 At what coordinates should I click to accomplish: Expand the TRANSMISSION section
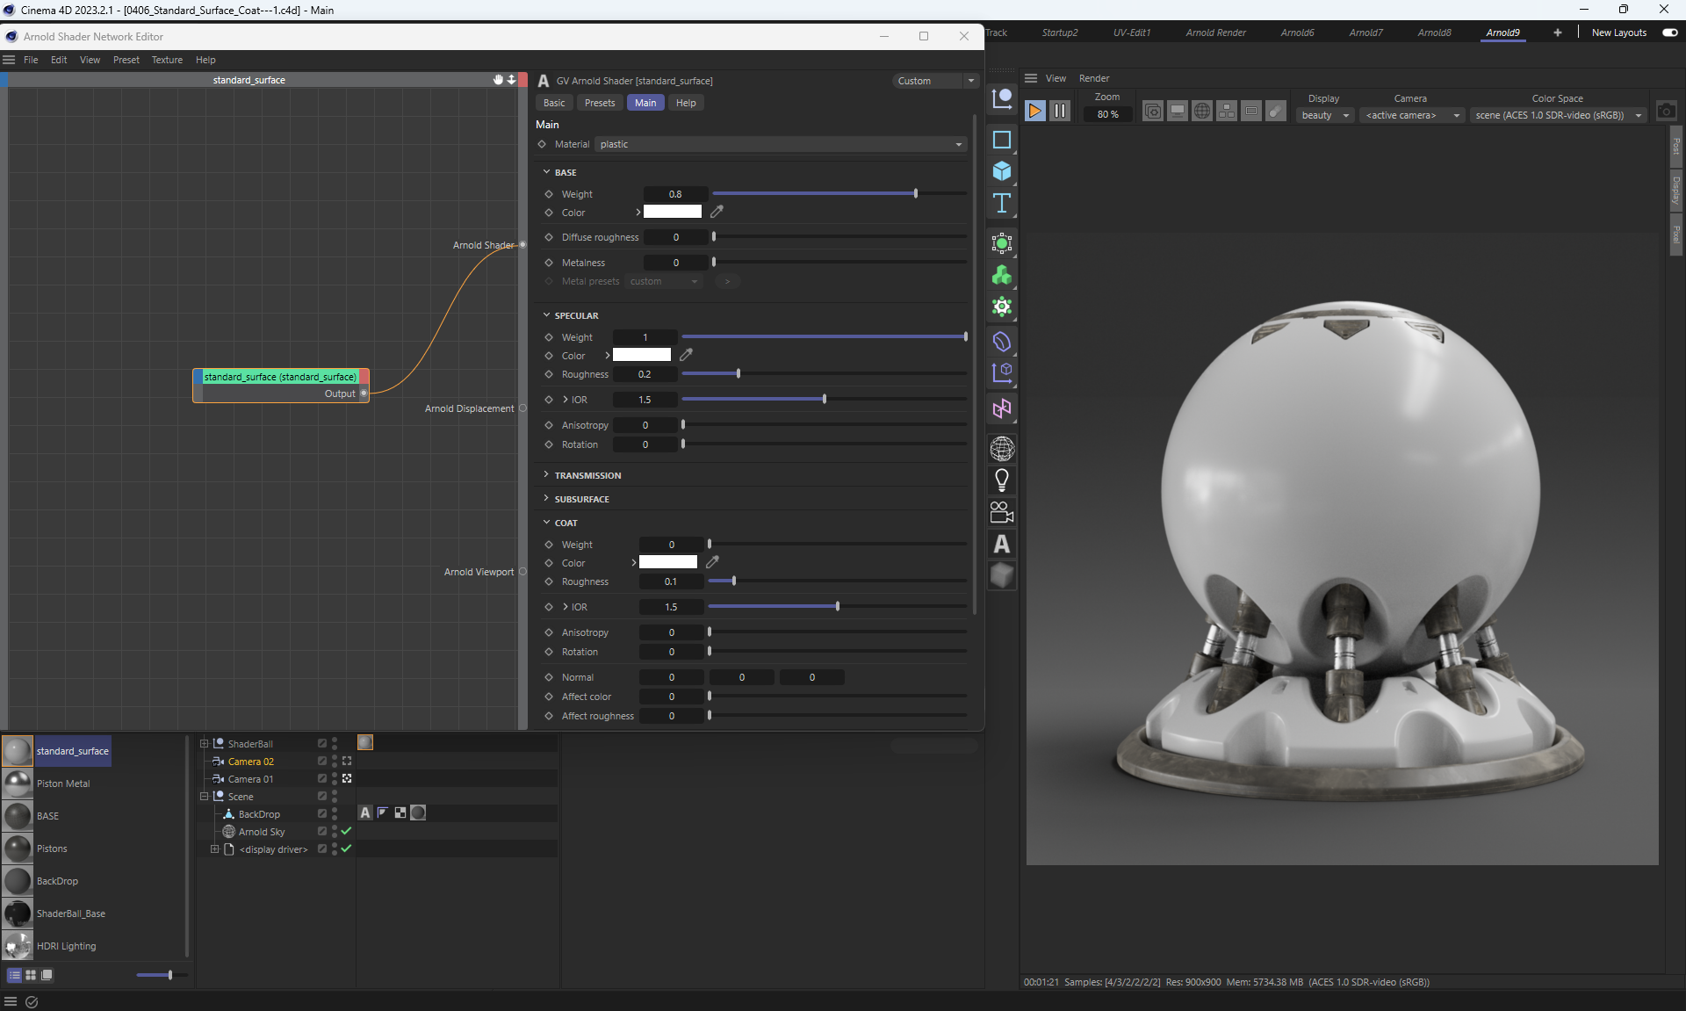pyautogui.click(x=587, y=475)
